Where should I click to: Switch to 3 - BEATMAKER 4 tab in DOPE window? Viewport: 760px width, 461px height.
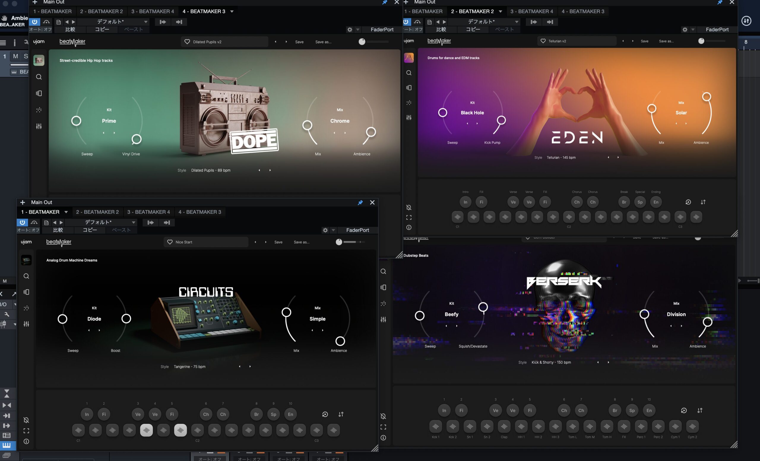point(153,11)
